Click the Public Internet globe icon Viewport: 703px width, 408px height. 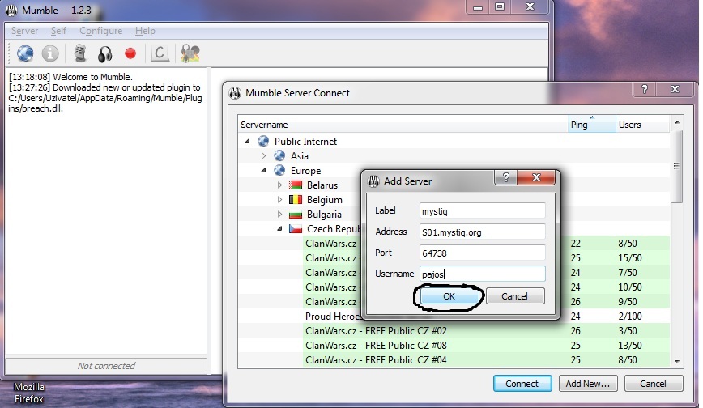263,141
